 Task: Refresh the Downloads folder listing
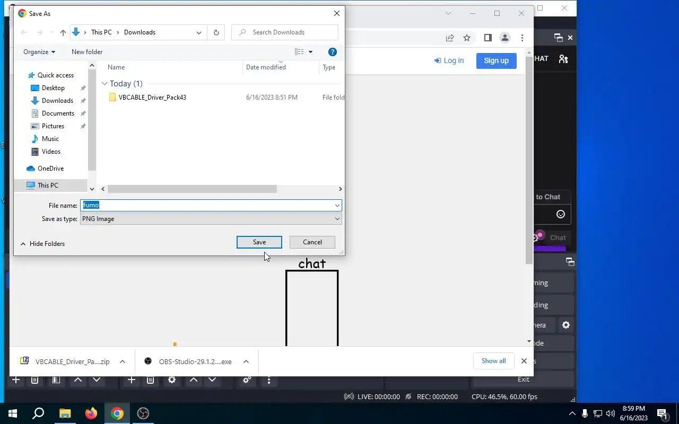(216, 32)
